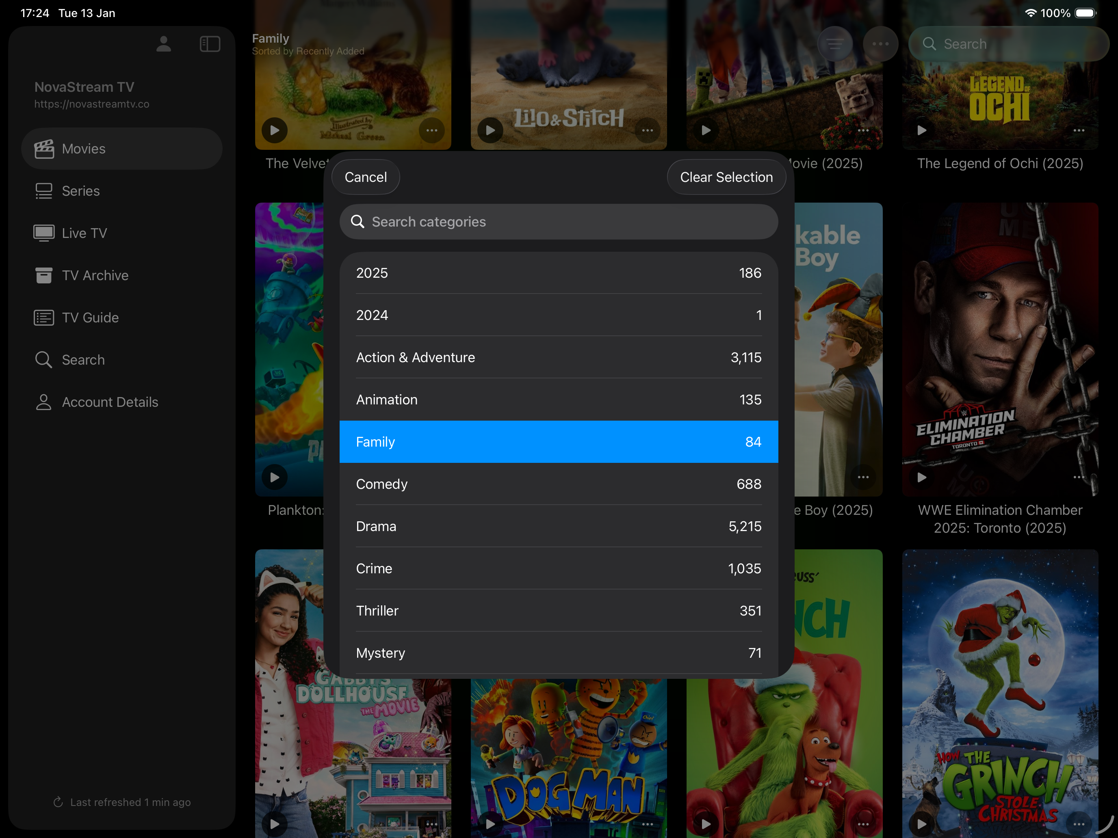Open the profile icon in the sidebar
The width and height of the screenshot is (1118, 838).
coord(163,44)
